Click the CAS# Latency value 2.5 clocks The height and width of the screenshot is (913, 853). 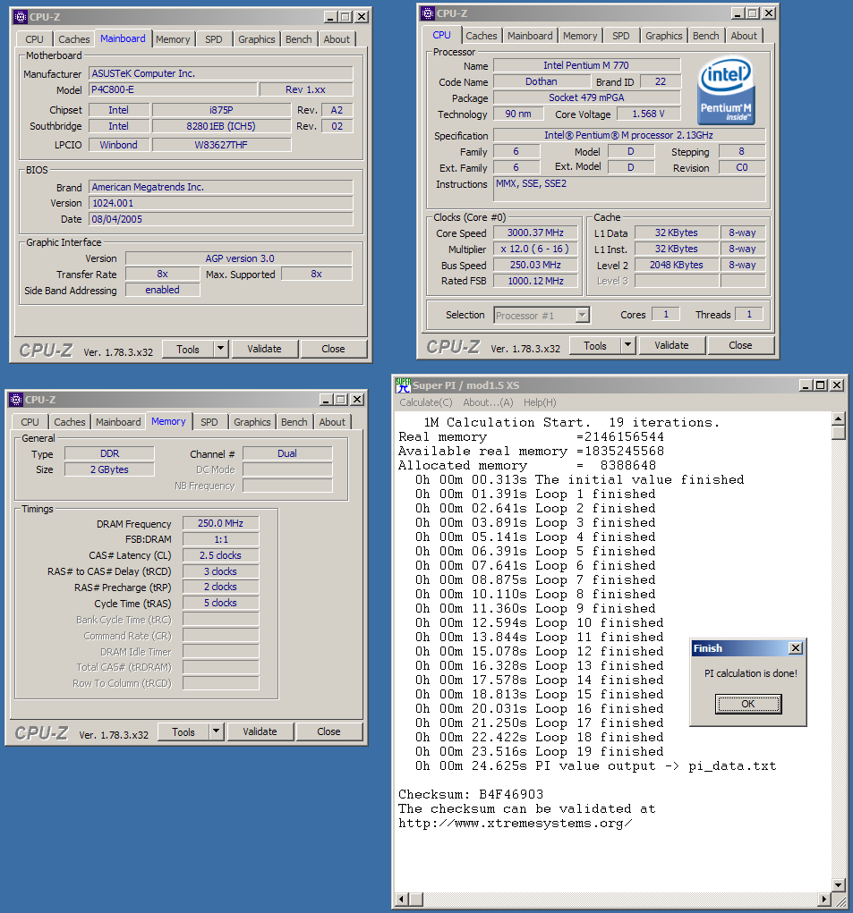point(221,555)
